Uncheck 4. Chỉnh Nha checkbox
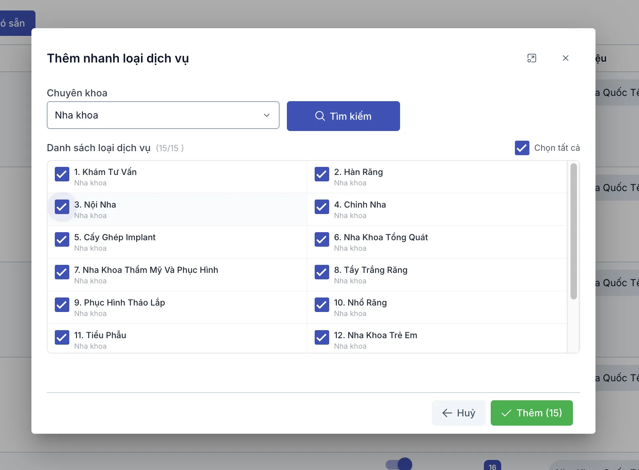639x470 pixels. 322,207
